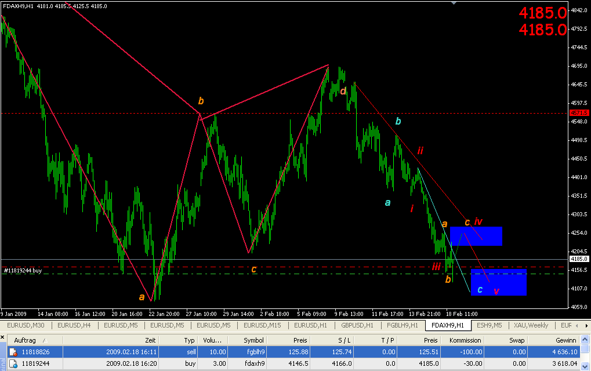This screenshot has width=591, height=371.
Task: Click the red 4571.5 price marker
Action: coord(578,112)
